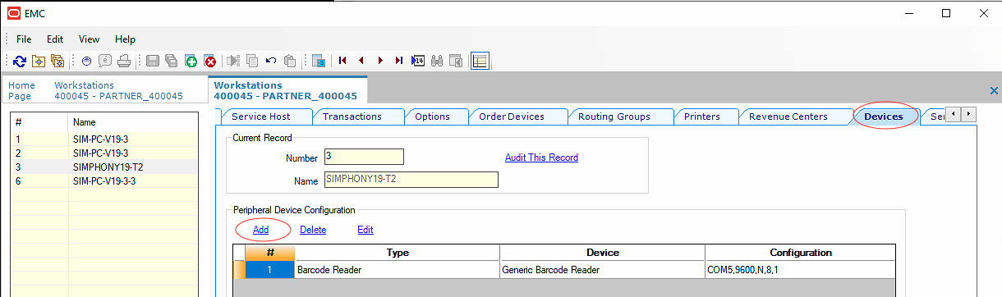Viewport: 1002px width, 297px height.
Task: Click the Name column header in list
Action: coord(133,122)
